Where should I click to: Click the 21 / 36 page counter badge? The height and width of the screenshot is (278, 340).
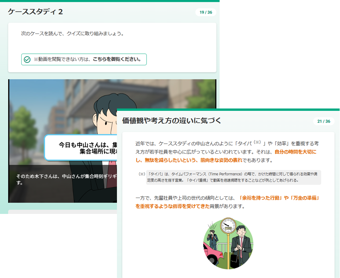323,121
